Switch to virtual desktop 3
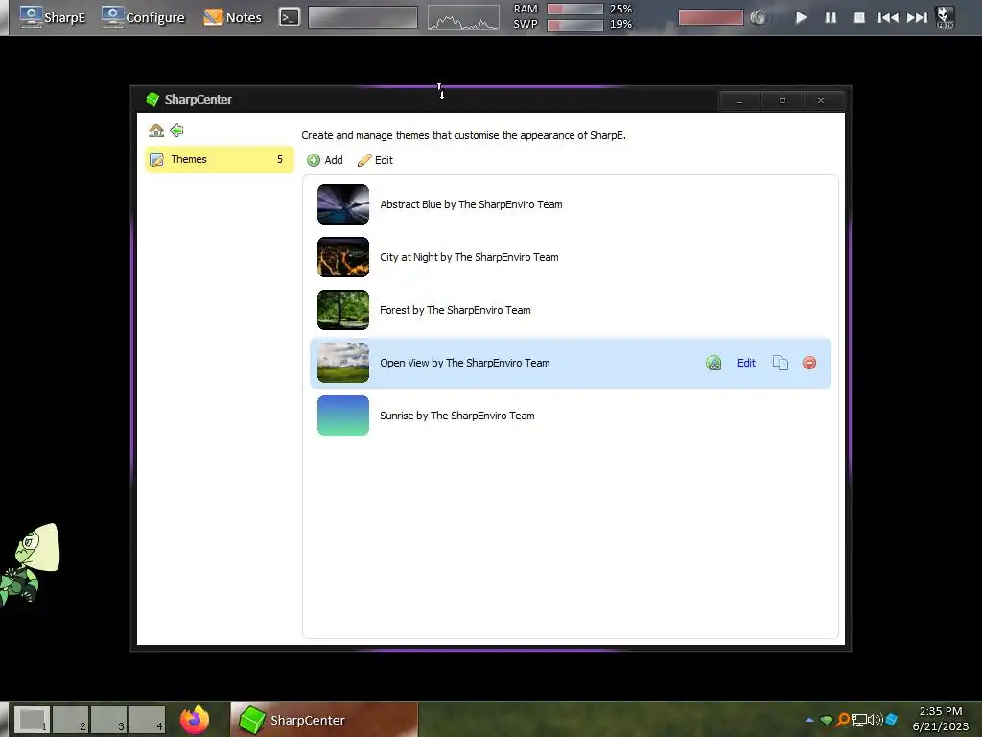 click(x=109, y=720)
